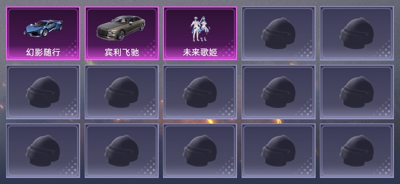This screenshot has width=400, height=184.
Task: Flip the last helmet card in top row
Action: (357, 33)
